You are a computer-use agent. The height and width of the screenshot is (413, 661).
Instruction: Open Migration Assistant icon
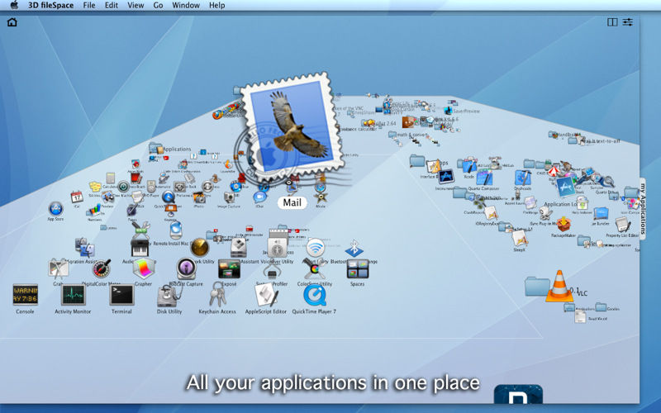tap(85, 247)
